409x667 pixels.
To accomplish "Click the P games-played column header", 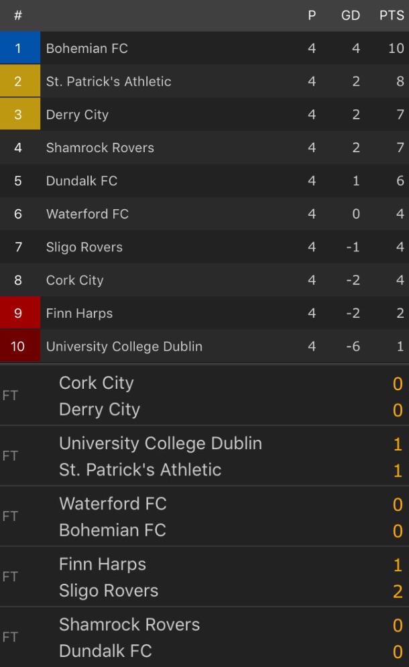I will tap(311, 15).
